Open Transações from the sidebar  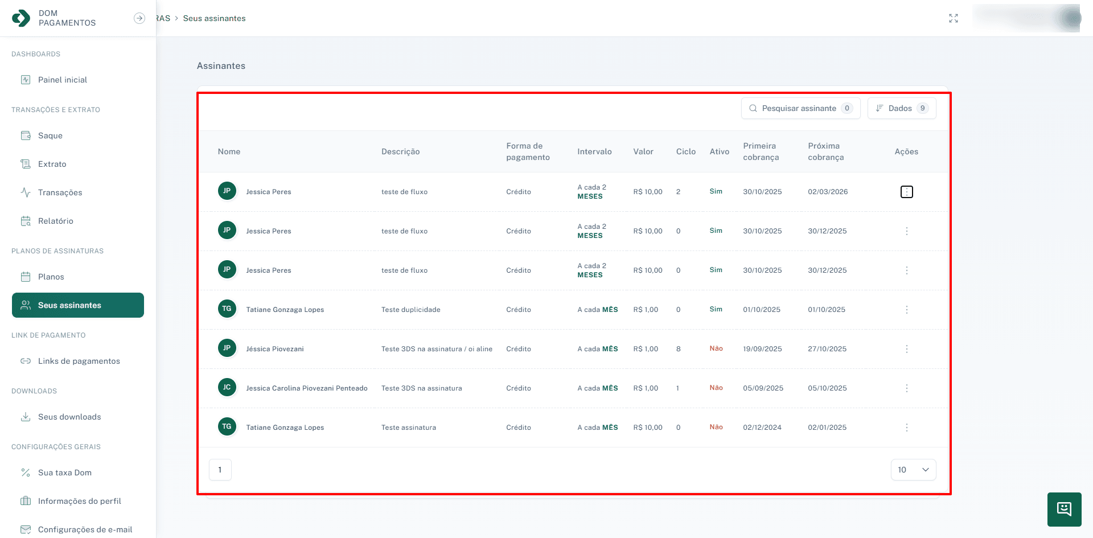[x=60, y=192]
